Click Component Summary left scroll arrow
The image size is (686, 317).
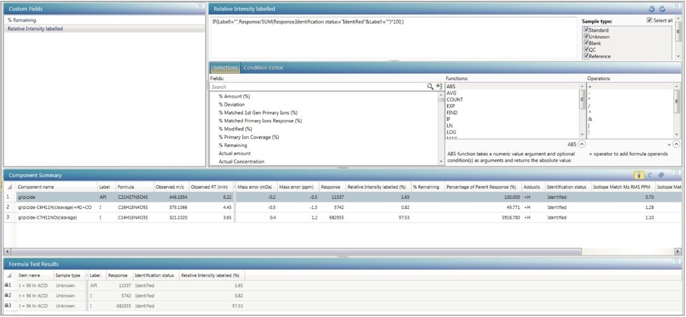tap(8, 251)
